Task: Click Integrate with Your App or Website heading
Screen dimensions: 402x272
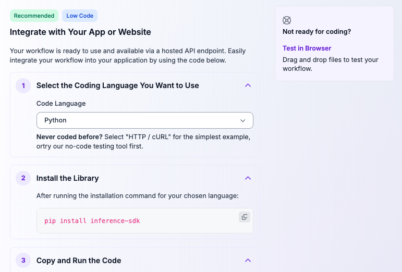Action: 80,32
